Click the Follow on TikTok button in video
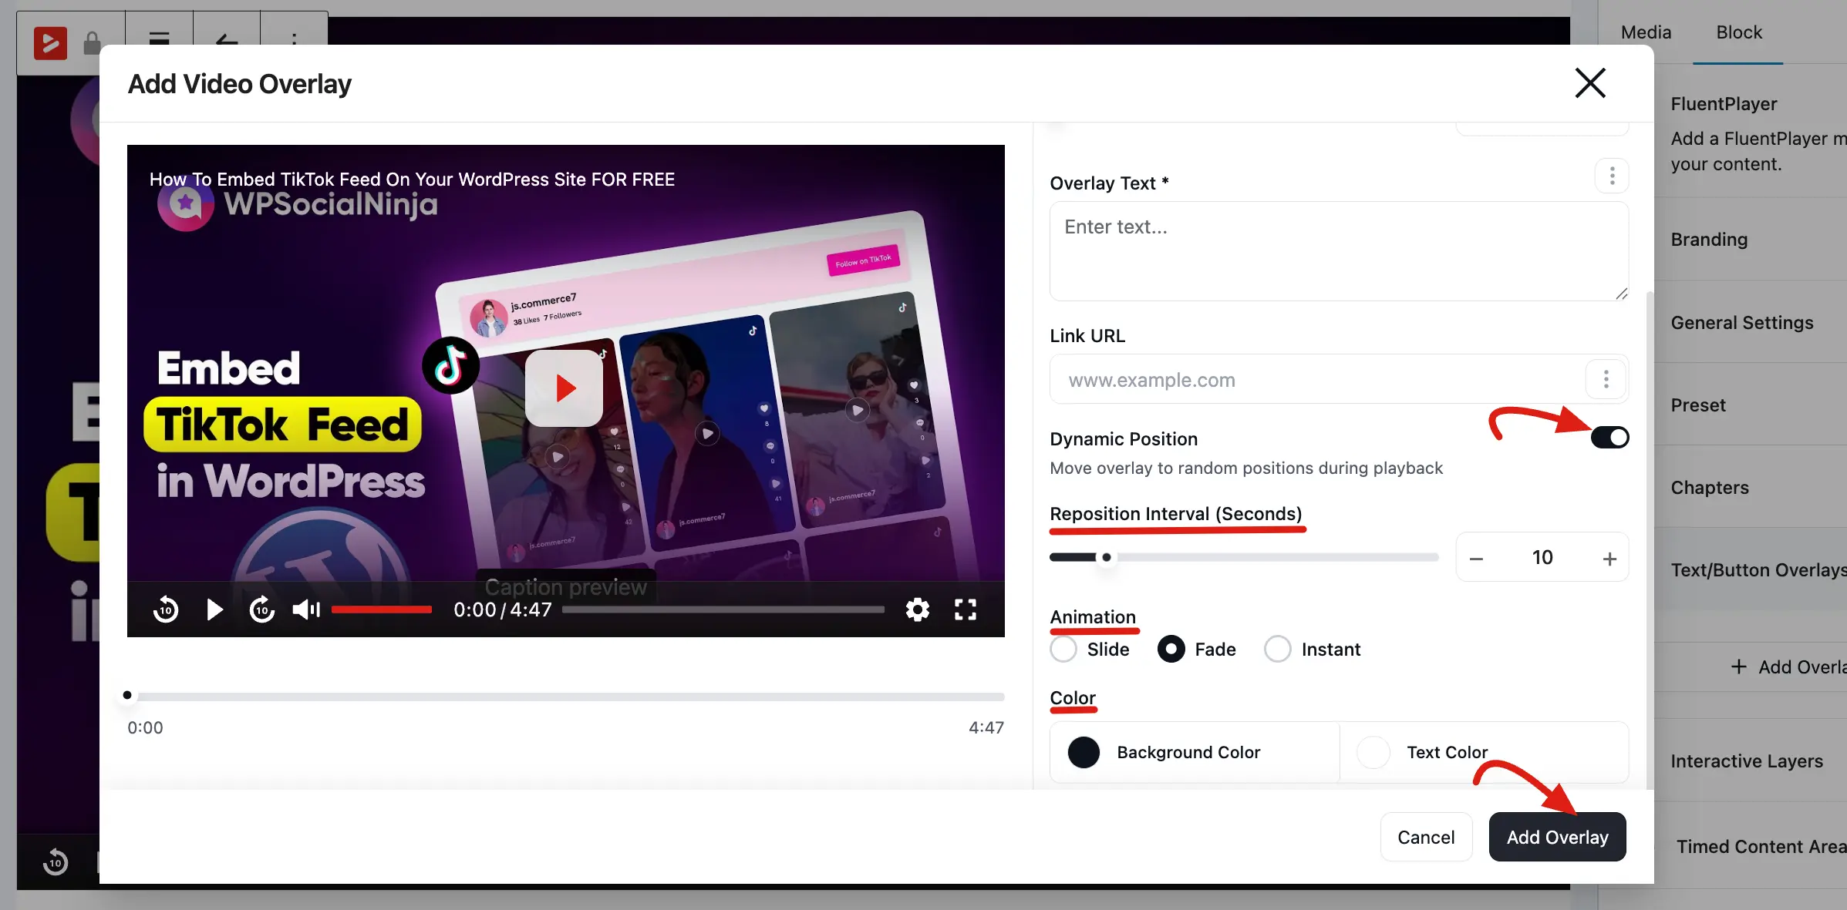 [x=863, y=261]
